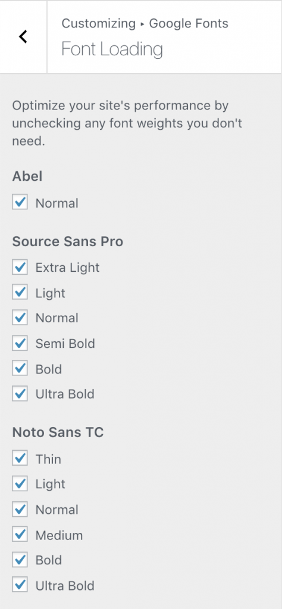Toggle Source Sans Pro Light checkbox
The width and height of the screenshot is (282, 609).
pos(20,293)
